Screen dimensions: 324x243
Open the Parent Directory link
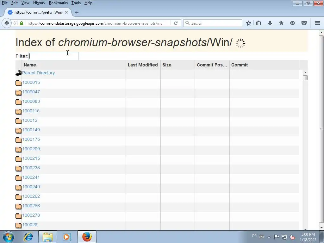pyautogui.click(x=38, y=73)
